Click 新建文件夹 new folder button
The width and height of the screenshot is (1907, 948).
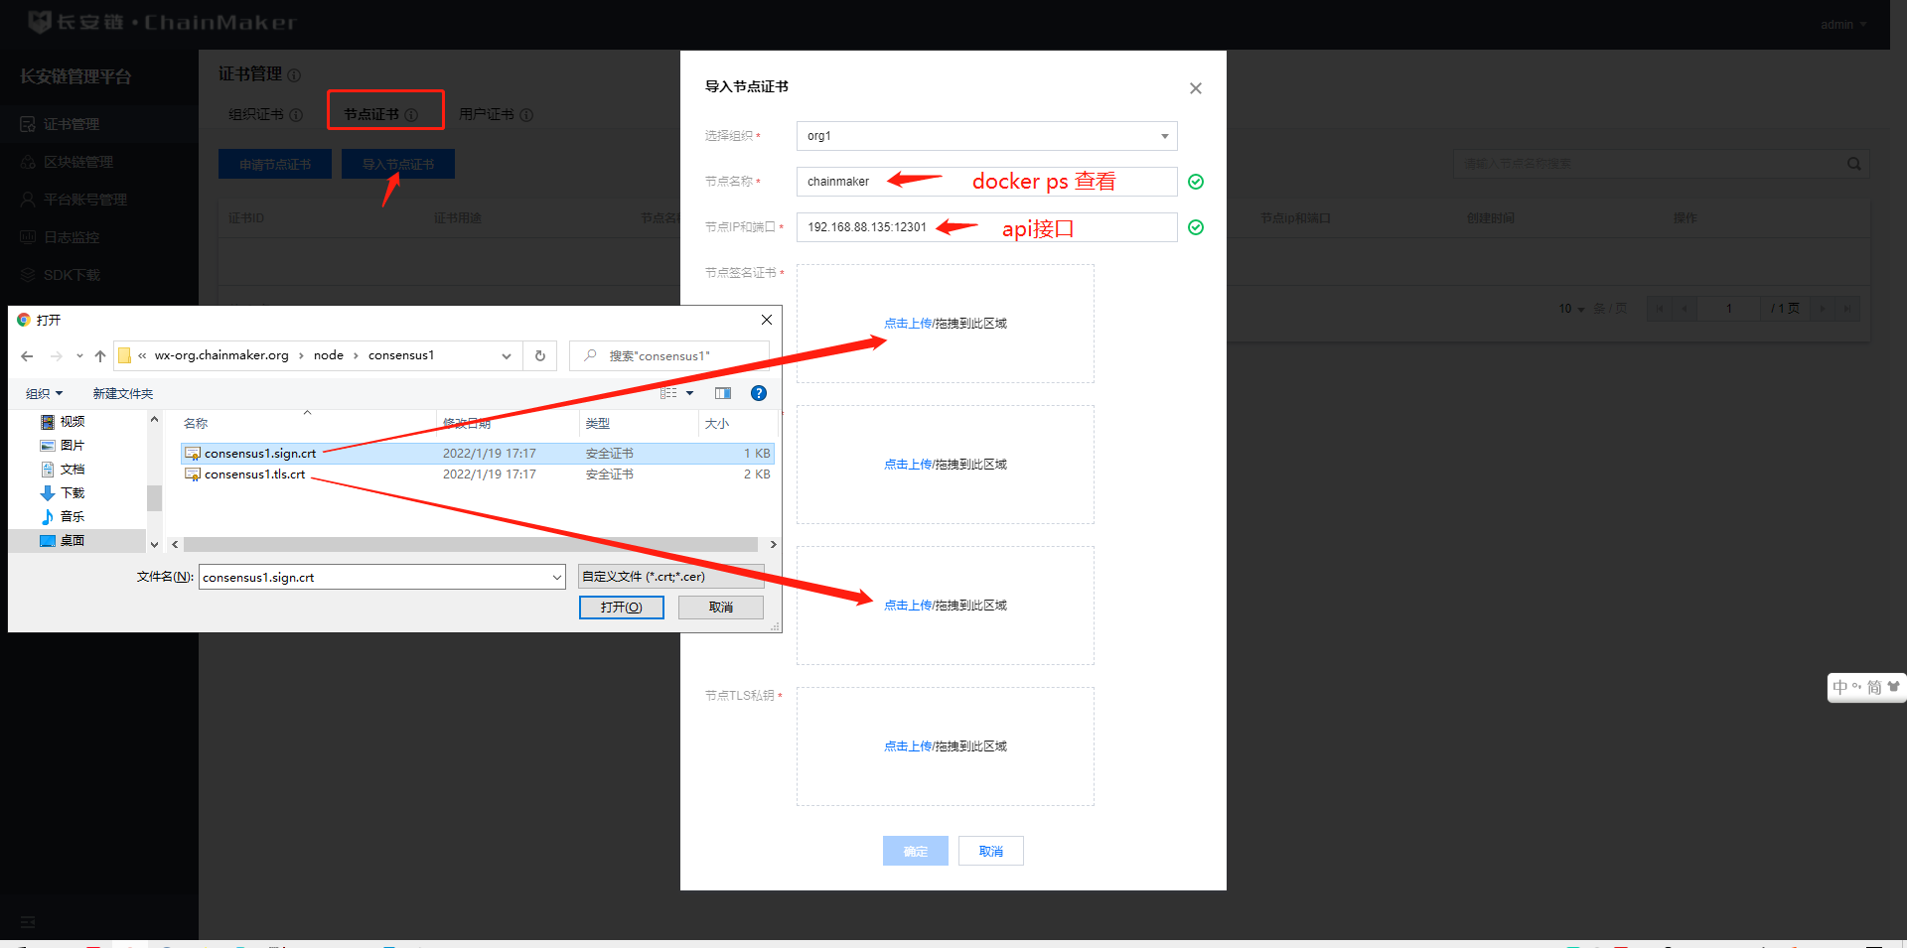[x=123, y=394]
